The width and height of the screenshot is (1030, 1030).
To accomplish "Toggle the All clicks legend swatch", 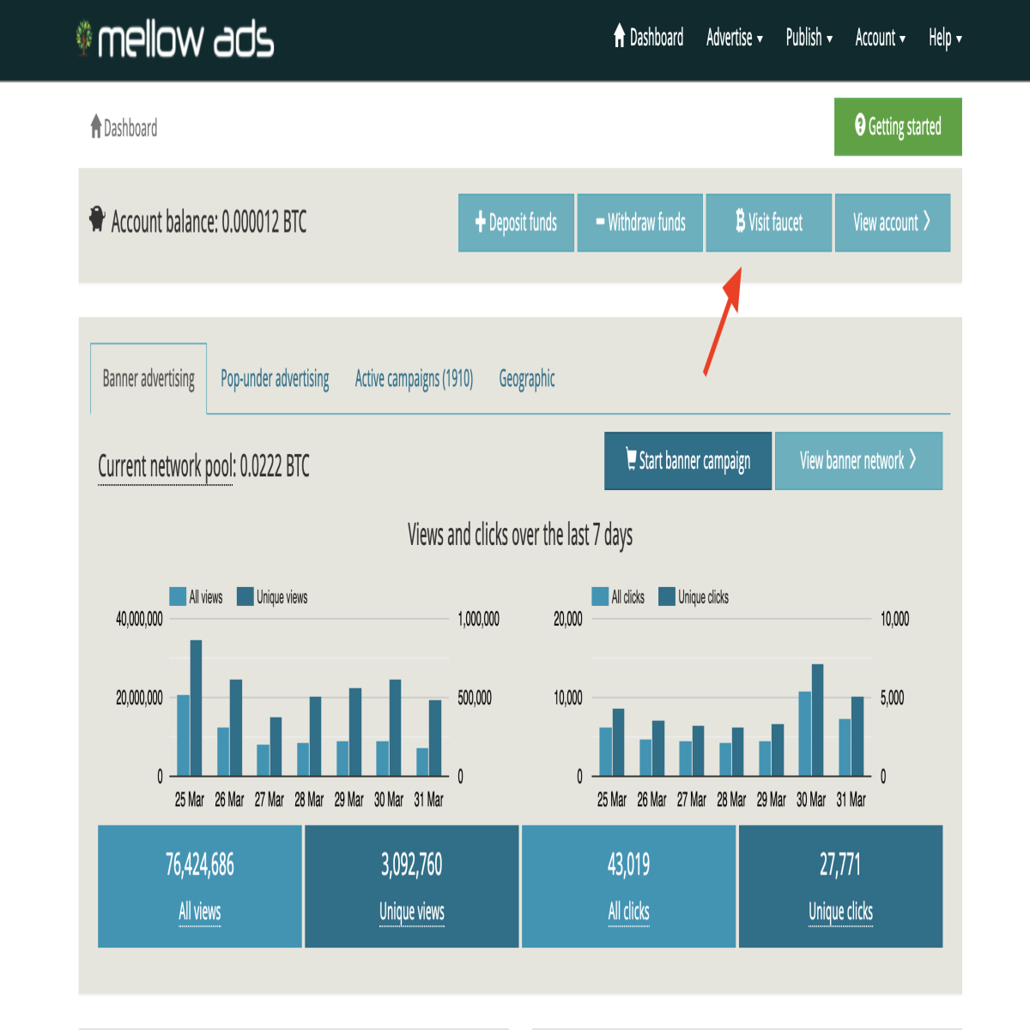I will click(x=600, y=597).
